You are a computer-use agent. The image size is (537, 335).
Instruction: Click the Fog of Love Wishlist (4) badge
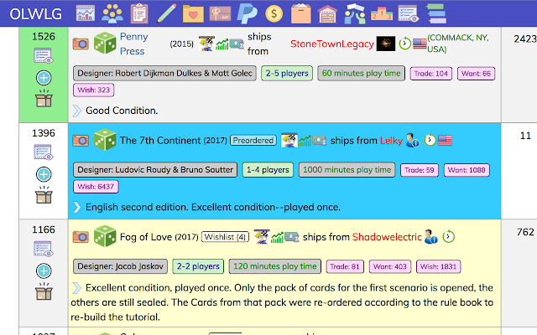pos(226,236)
